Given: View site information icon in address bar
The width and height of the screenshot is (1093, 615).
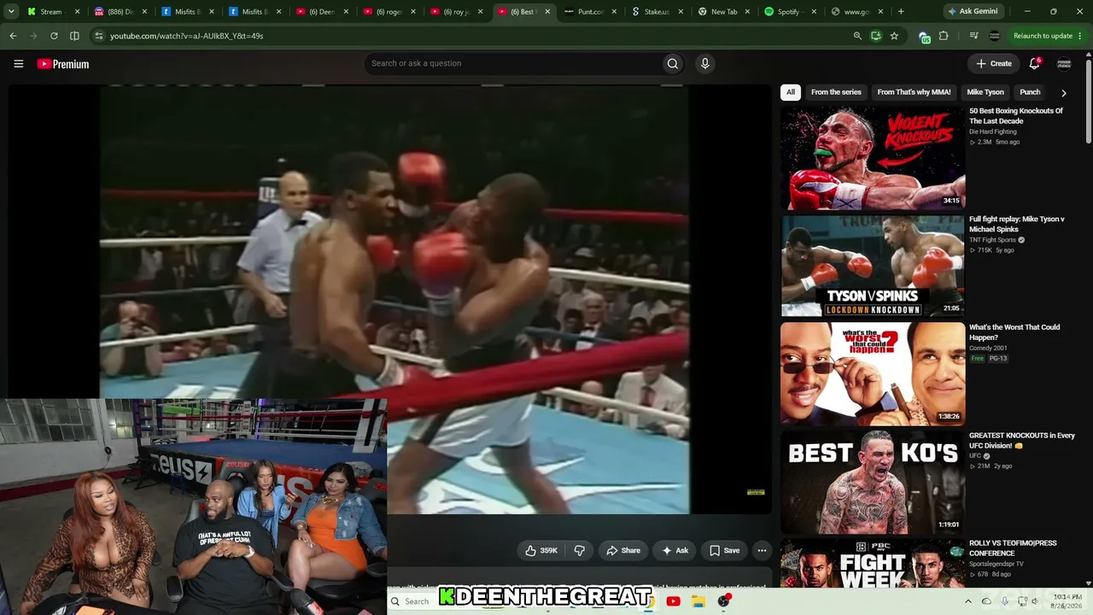Looking at the screenshot, I should tap(98, 36).
